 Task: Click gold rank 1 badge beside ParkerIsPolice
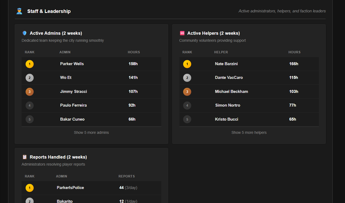30,188
